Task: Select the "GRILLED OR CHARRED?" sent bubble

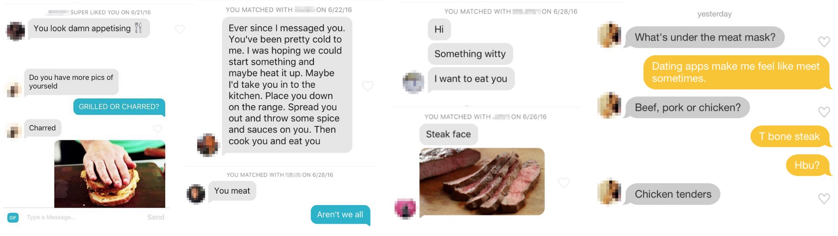Action: click(x=119, y=107)
